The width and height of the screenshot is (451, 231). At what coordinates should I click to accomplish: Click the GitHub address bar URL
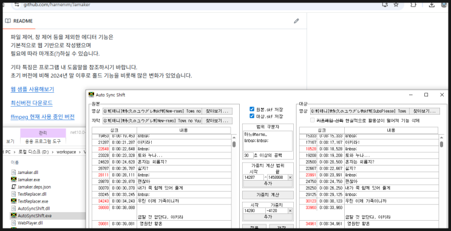point(56,5)
